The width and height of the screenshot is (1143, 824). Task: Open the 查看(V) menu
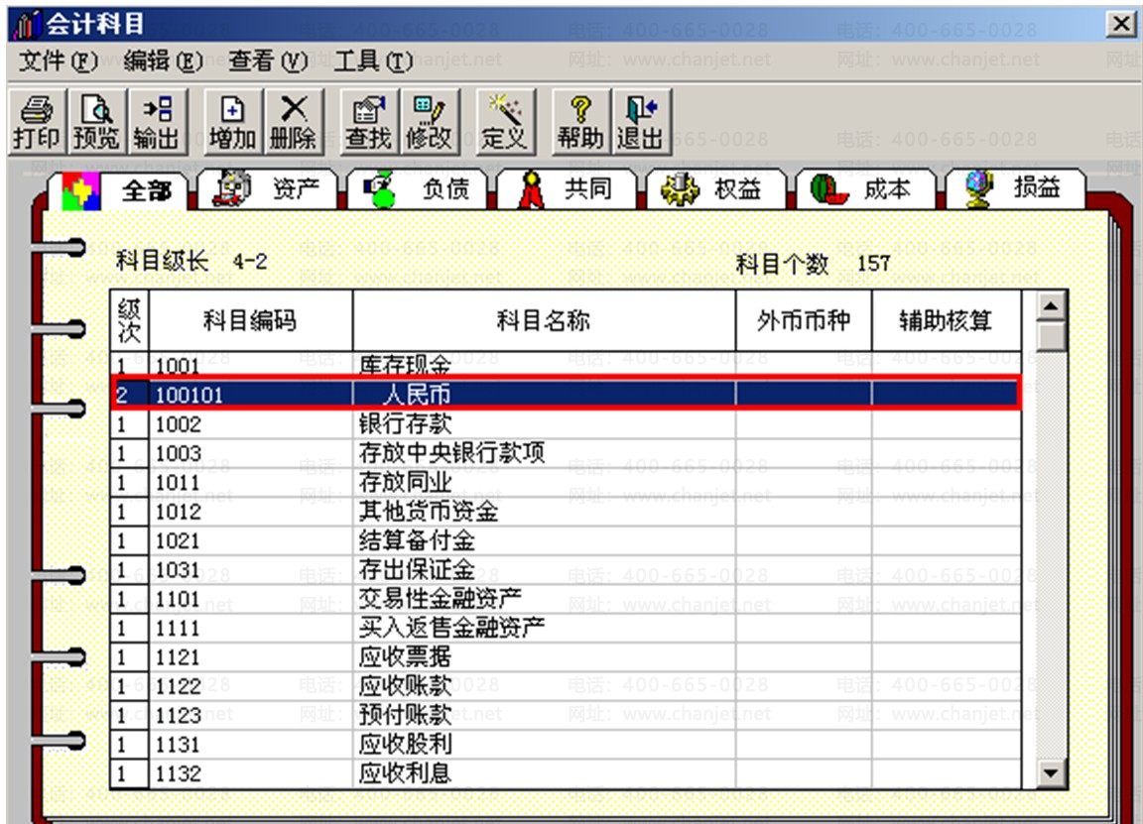pos(268,61)
